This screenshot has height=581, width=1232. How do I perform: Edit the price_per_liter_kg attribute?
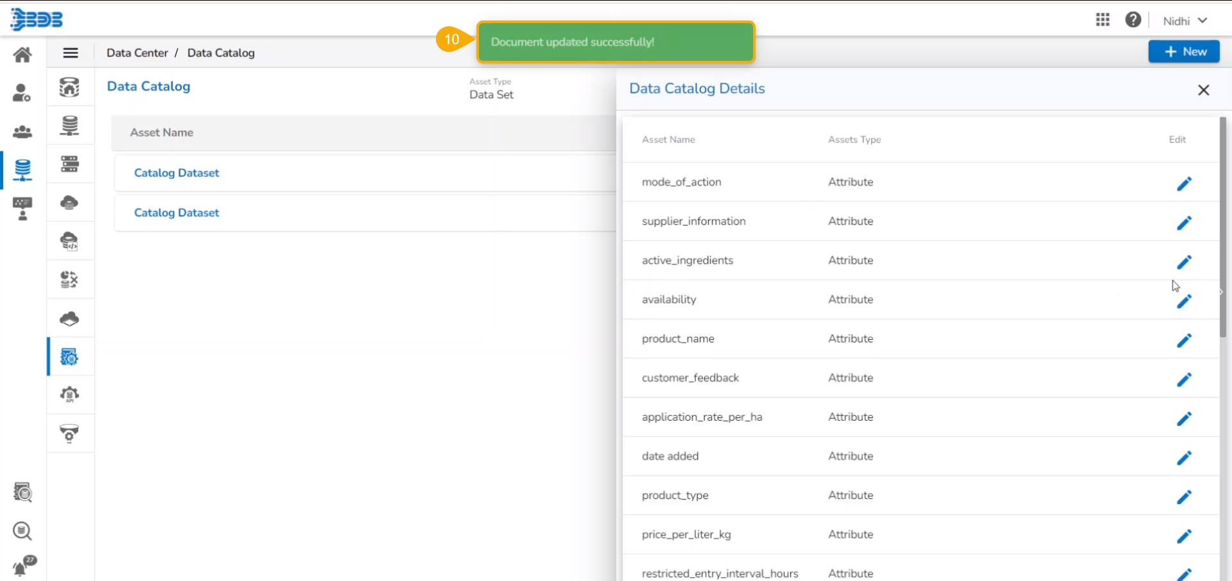click(x=1184, y=536)
